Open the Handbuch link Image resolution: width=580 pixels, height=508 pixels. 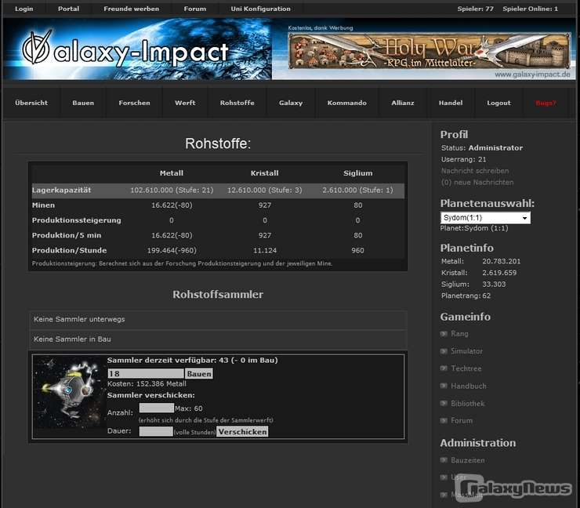(468, 386)
